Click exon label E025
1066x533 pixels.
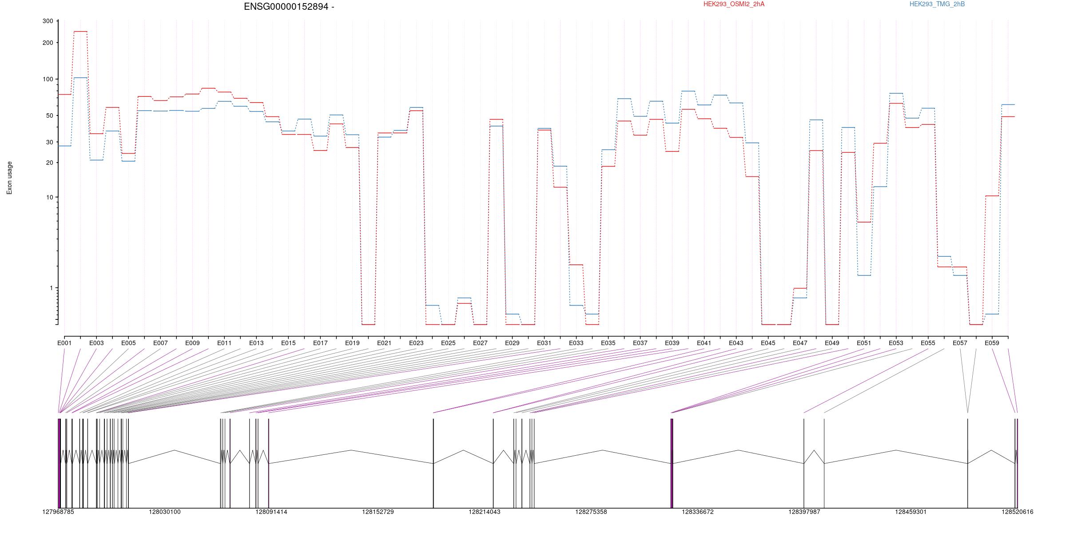point(448,343)
